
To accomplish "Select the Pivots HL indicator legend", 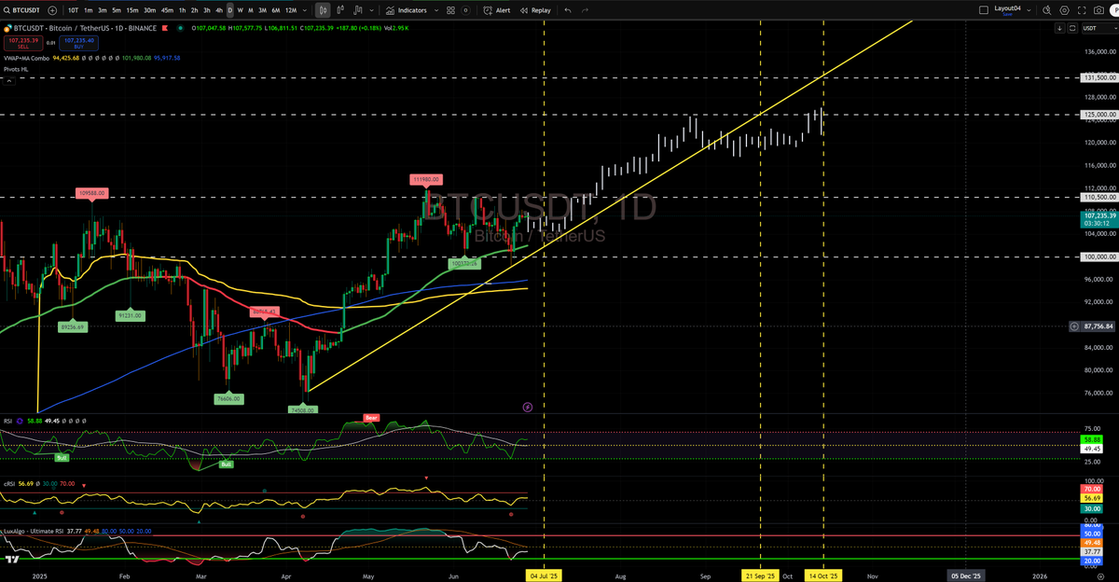I will coord(16,69).
